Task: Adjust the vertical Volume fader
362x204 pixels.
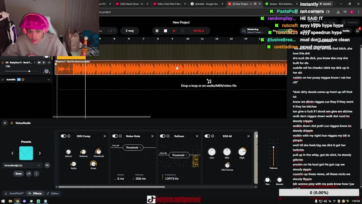Action: coord(273,147)
